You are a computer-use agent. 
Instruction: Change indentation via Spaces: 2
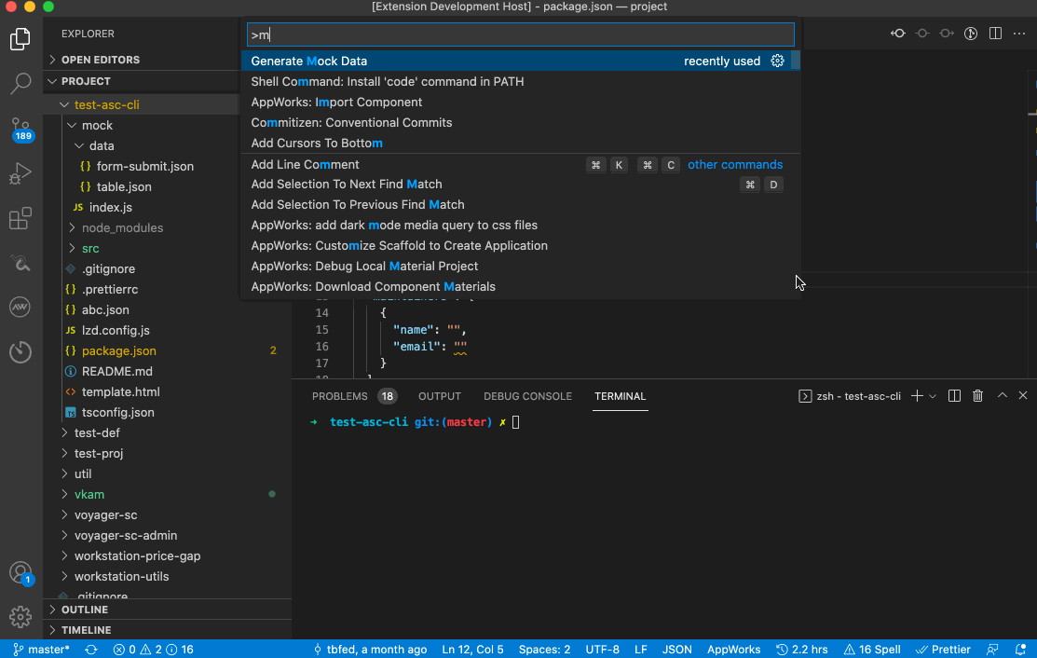[x=544, y=650]
